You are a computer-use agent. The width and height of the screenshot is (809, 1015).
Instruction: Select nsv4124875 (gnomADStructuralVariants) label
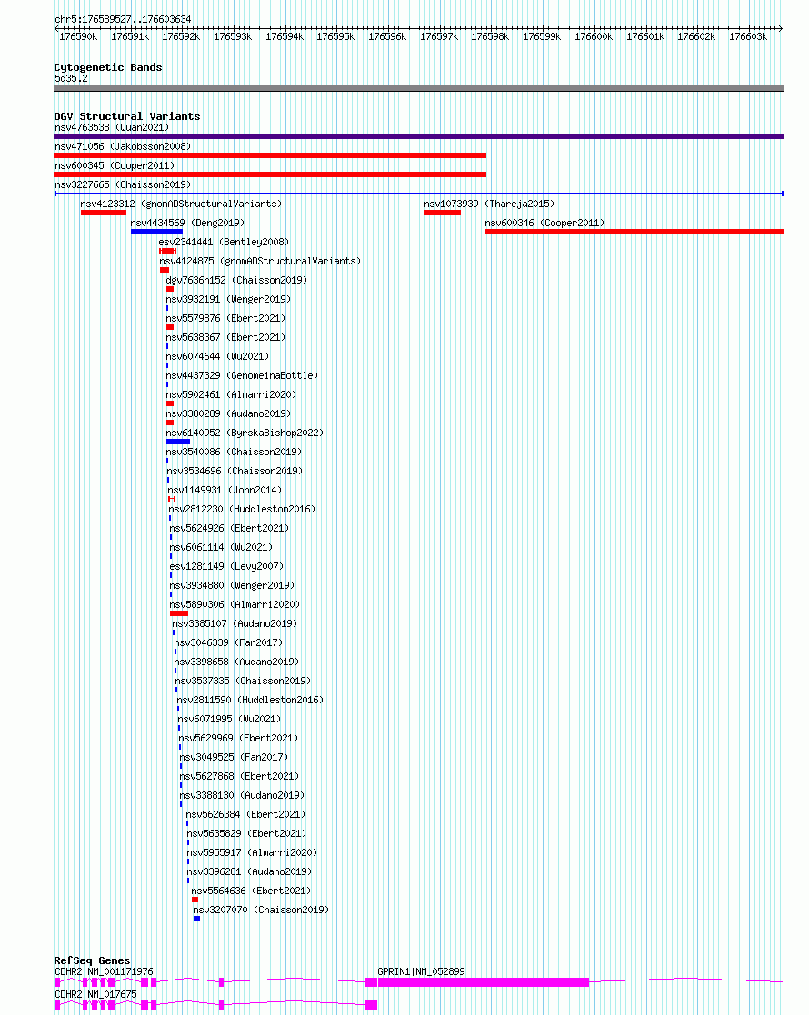coord(260,261)
